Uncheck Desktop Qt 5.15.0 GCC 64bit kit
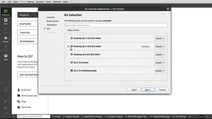This screenshot has width=212, height=119. 68,46
